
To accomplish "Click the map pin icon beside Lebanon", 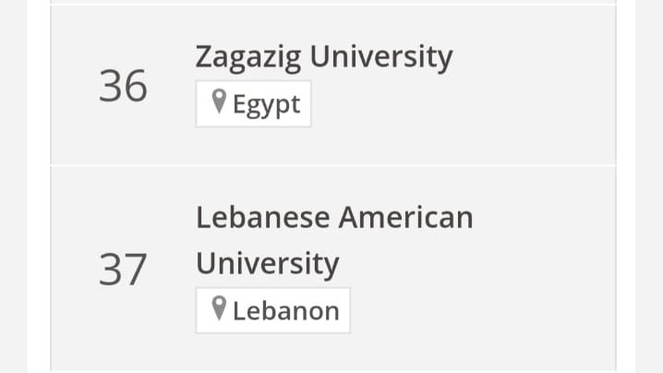I will 219,309.
